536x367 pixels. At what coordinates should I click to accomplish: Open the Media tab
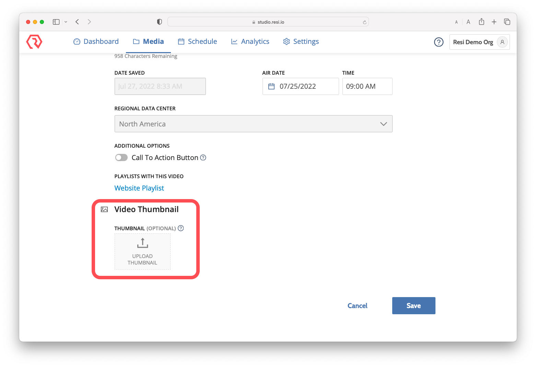[x=148, y=41]
